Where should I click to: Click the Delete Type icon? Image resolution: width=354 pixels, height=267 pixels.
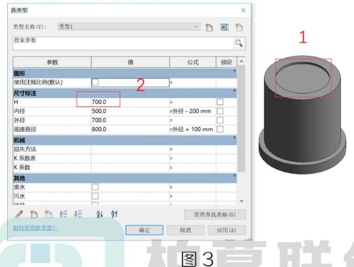tap(239, 27)
